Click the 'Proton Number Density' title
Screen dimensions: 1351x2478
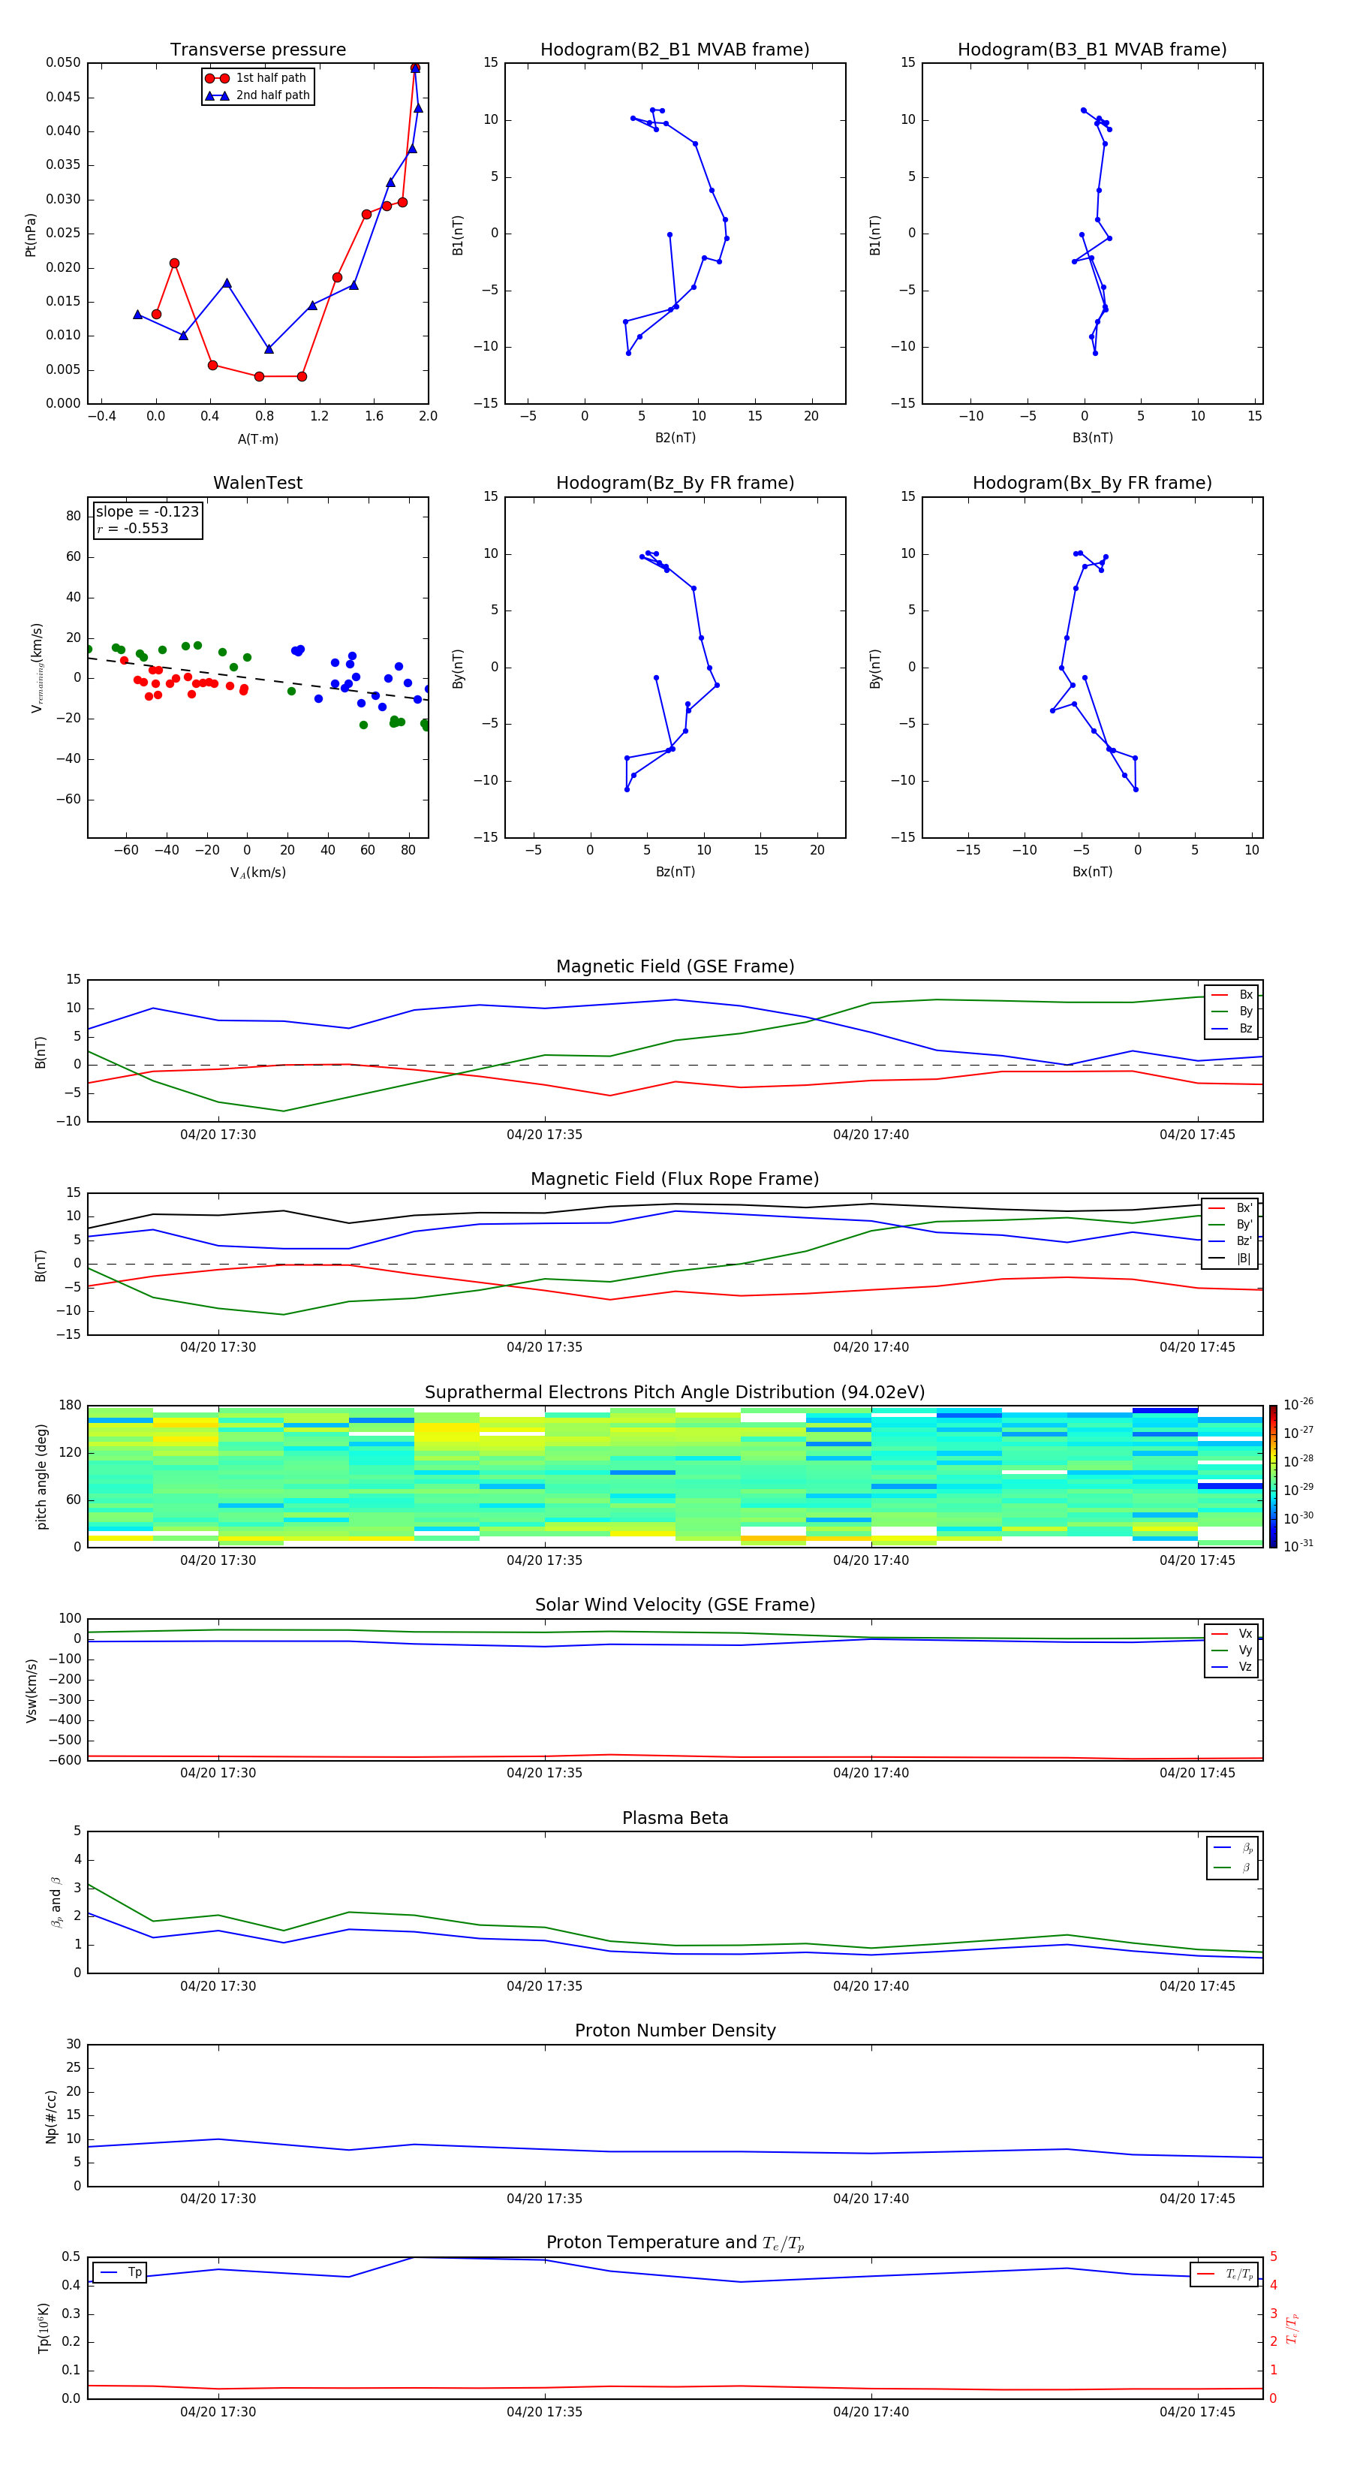tap(675, 2030)
